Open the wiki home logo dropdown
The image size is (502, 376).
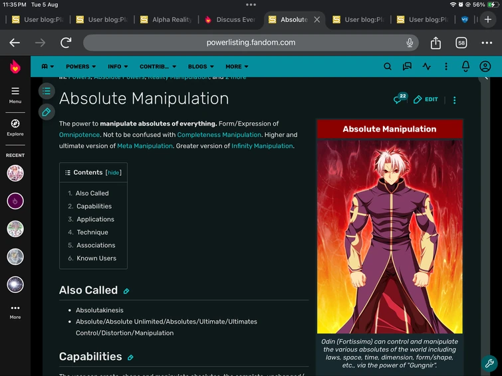(x=47, y=66)
